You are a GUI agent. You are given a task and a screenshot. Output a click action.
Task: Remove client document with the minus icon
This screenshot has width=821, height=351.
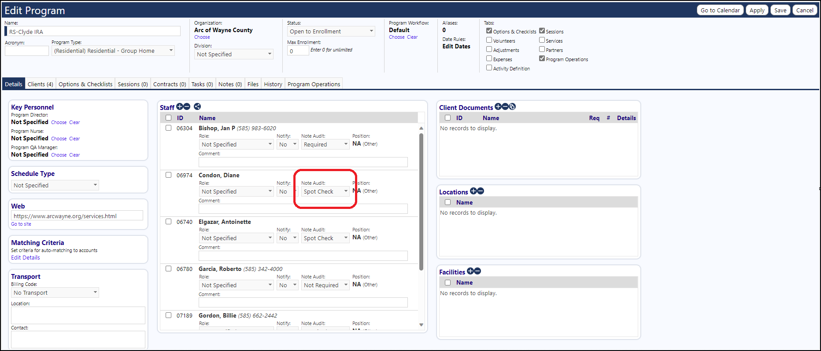tap(505, 106)
